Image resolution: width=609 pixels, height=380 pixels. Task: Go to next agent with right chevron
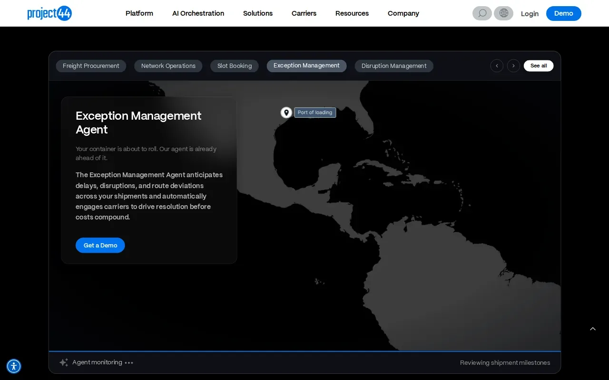coord(513,66)
